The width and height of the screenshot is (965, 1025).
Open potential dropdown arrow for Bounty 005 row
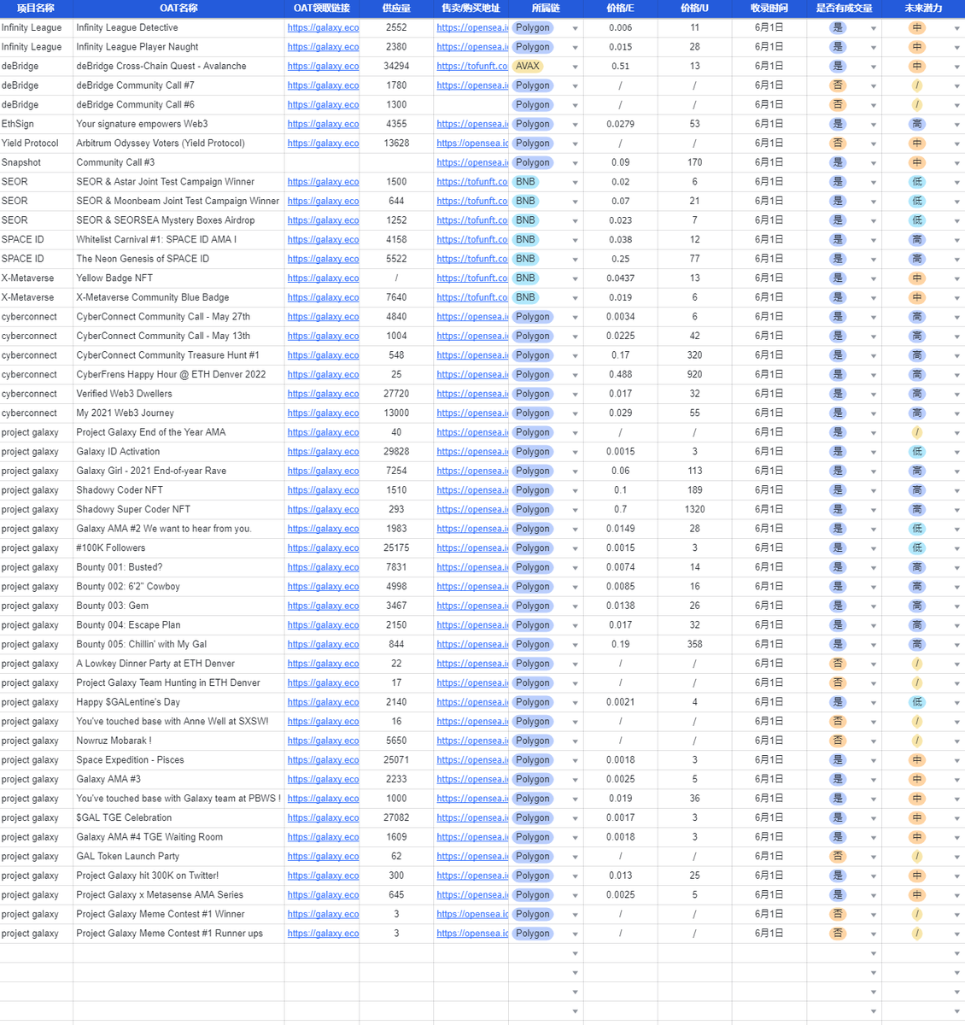[x=956, y=645]
